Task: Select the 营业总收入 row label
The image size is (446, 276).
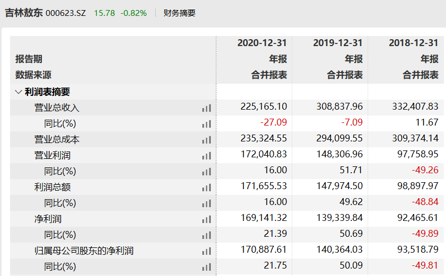Action: (57, 108)
